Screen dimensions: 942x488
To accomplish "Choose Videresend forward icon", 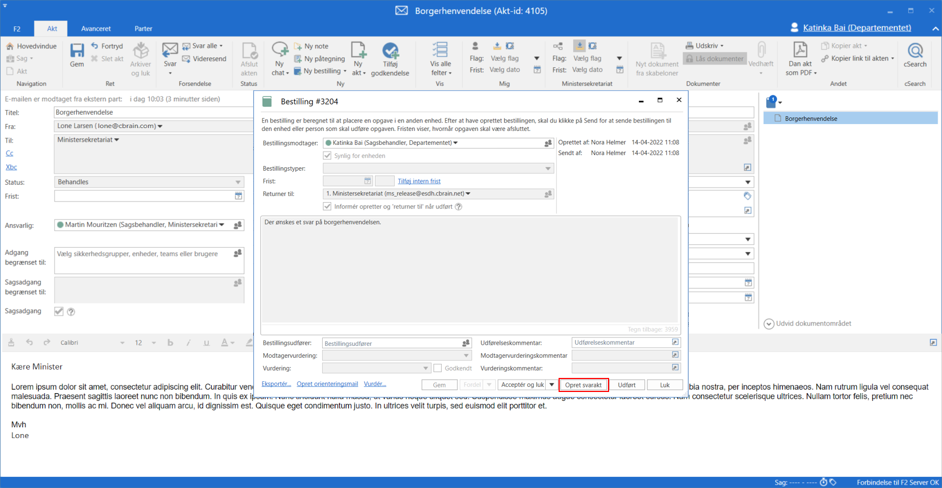I will [x=204, y=58].
